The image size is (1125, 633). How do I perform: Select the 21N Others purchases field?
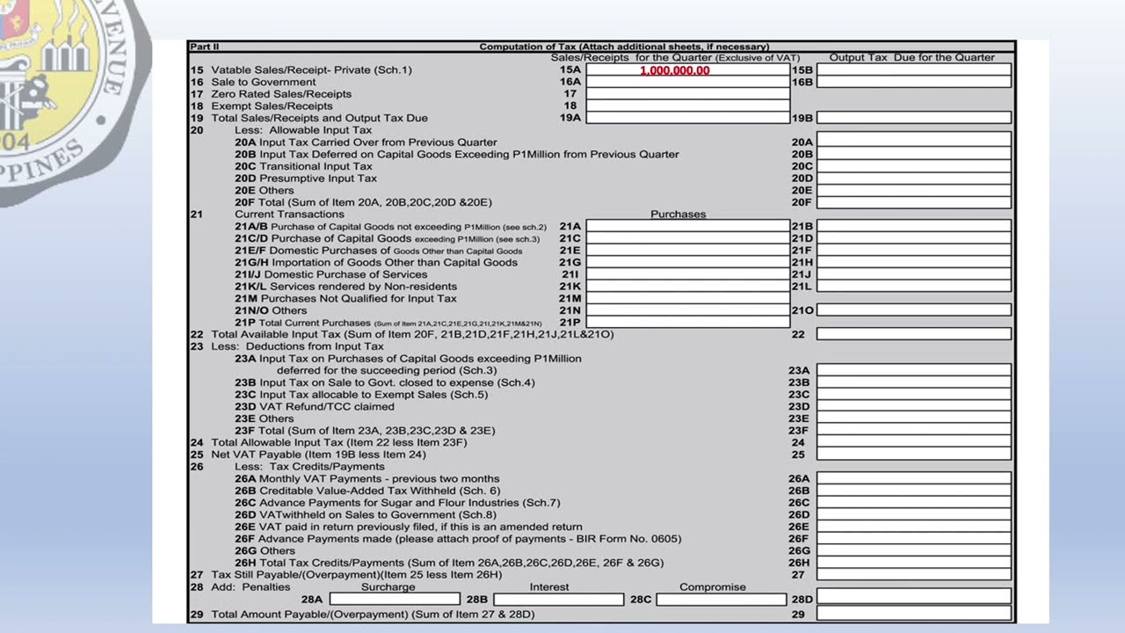tap(688, 310)
